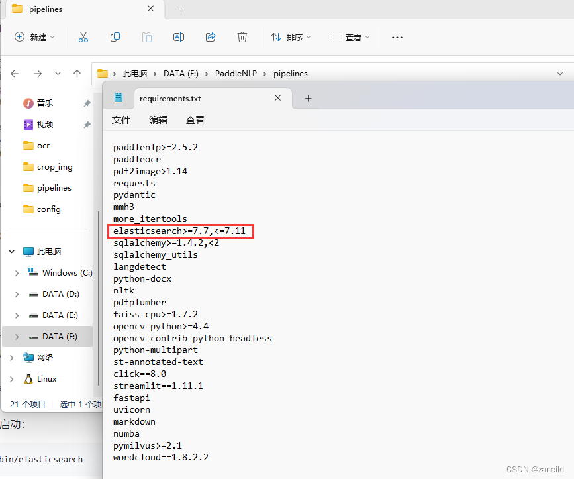
Task: Click the Share icon in Explorer toolbar
Action: pos(211,37)
